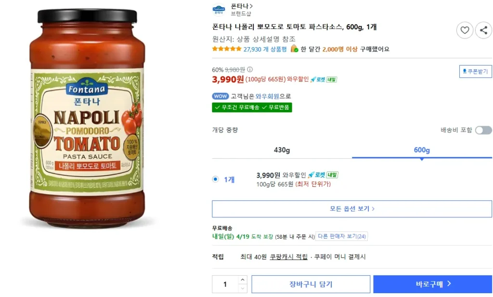Decrease quantity using the down stepper arrow
This screenshot has height=297, width=493.
click(243, 288)
